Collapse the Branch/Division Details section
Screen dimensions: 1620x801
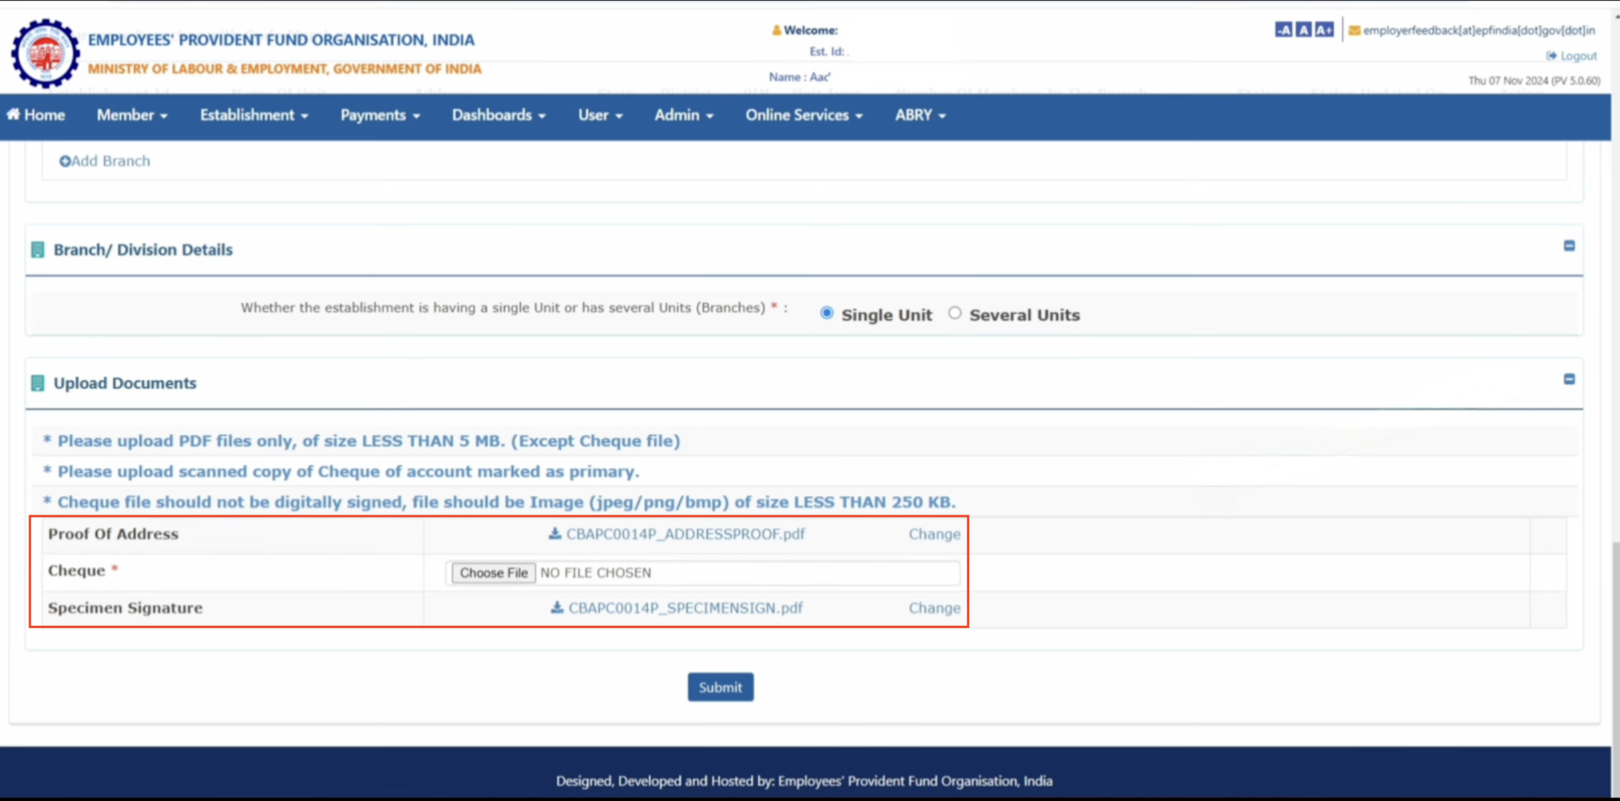pos(1569,246)
